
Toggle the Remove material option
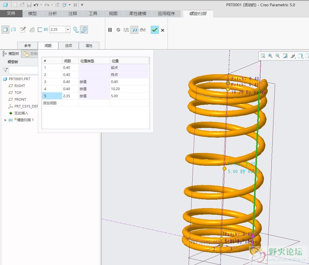32,30
